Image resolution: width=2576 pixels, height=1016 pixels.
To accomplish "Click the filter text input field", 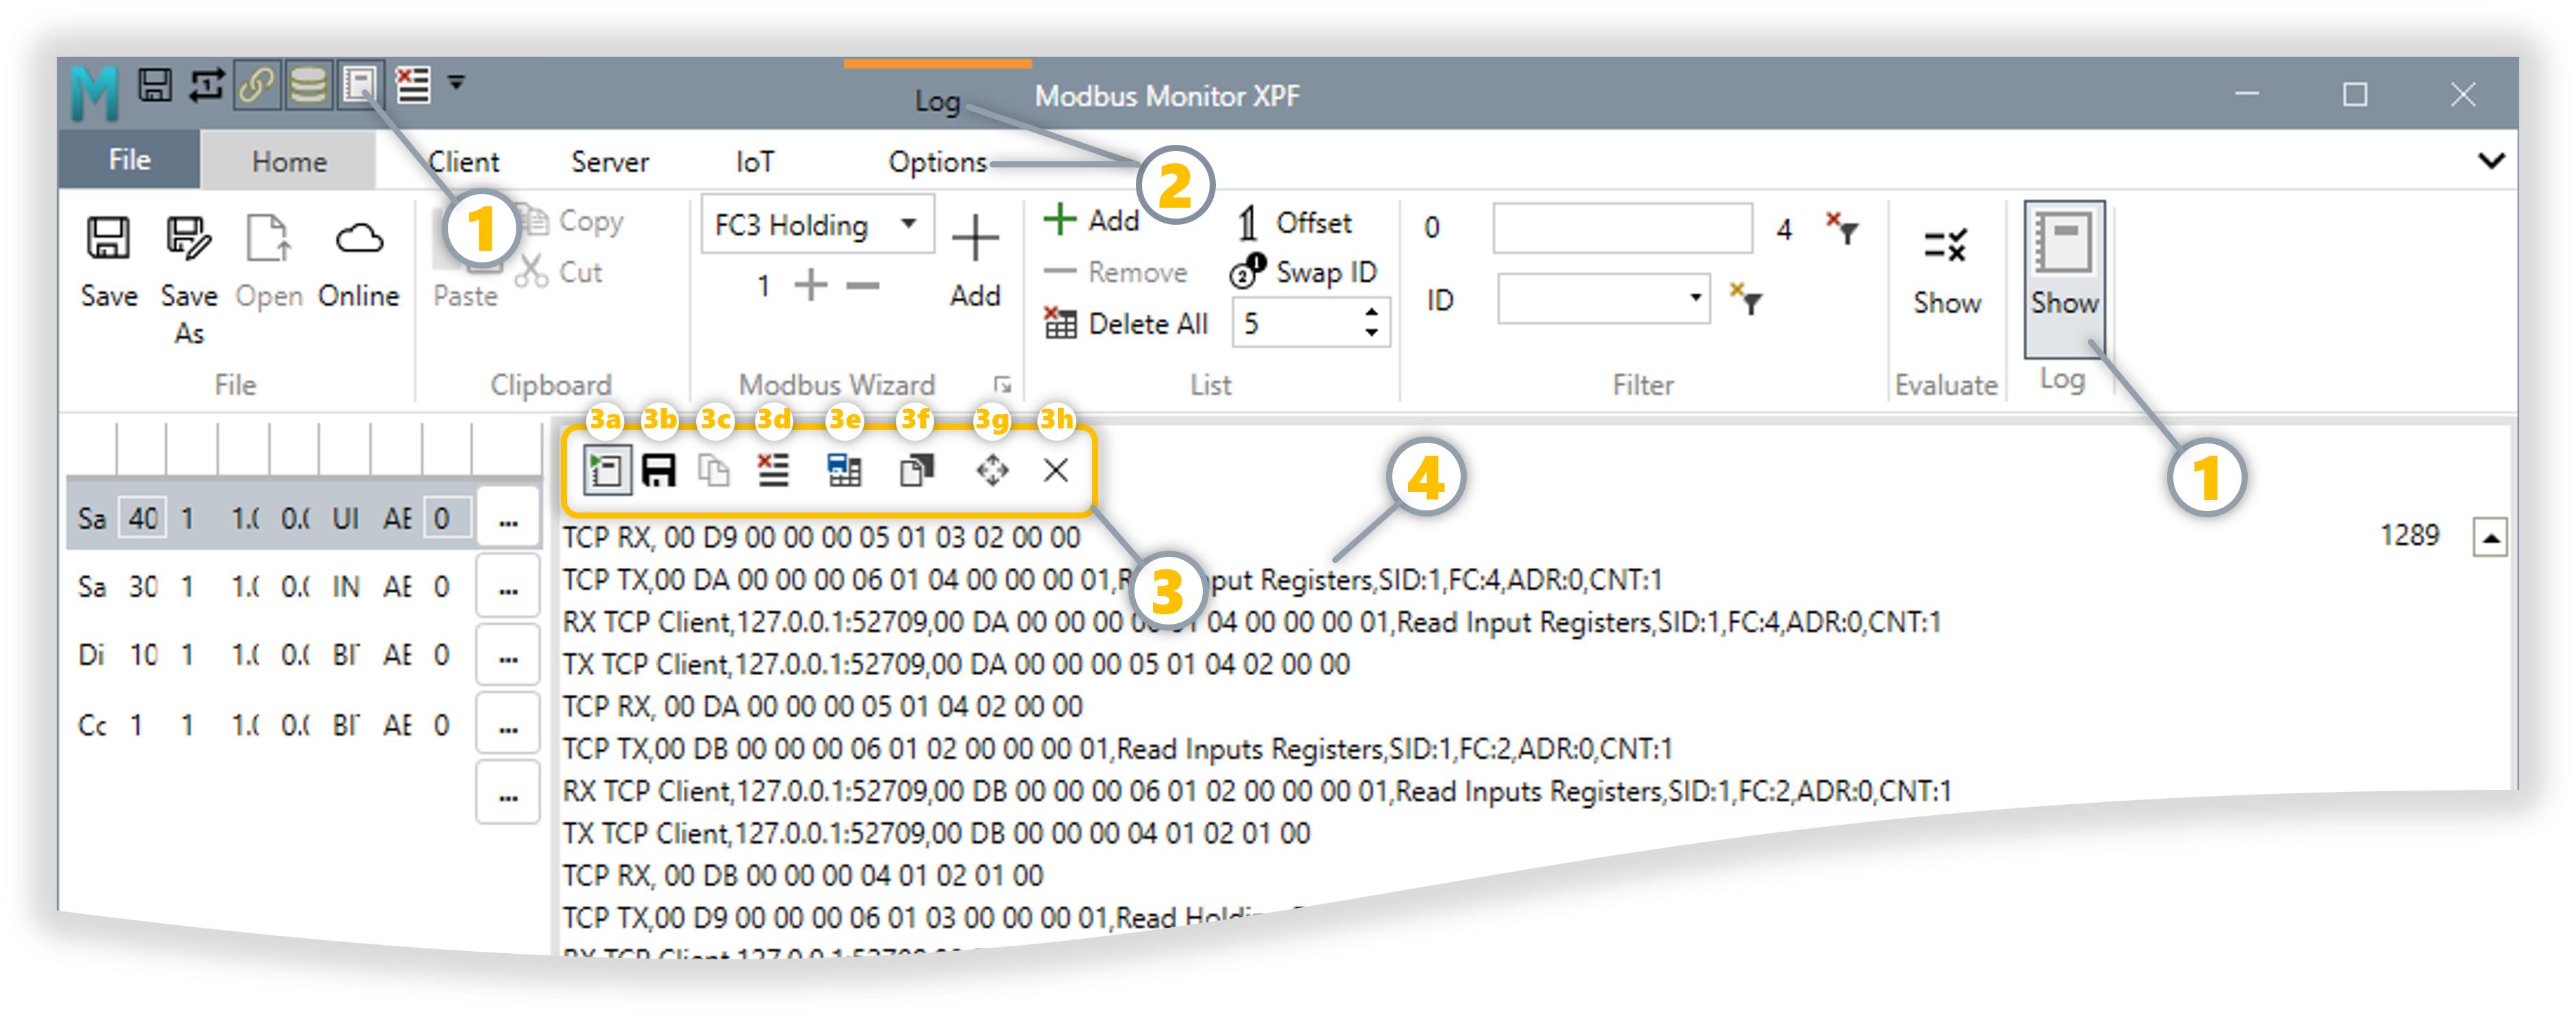I will [1622, 229].
